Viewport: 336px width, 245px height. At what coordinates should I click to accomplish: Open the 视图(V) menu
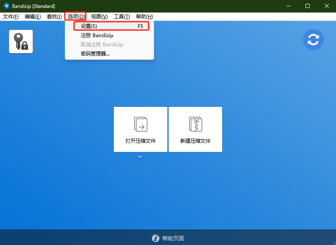(x=99, y=17)
